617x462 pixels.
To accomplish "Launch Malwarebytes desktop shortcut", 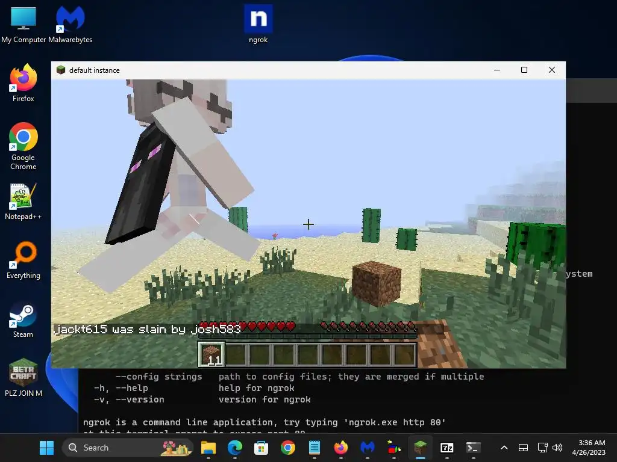I will point(70,24).
